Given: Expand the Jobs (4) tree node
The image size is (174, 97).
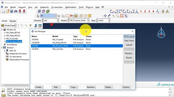Looking at the screenshot, I should click(x=5, y=50).
